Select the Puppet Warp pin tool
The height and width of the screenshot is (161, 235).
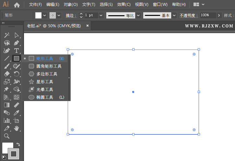pyautogui.click(x=7, y=89)
